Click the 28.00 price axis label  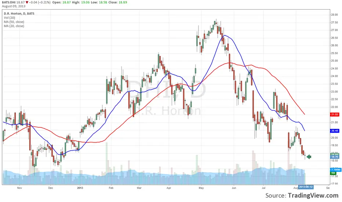[x=335, y=15]
